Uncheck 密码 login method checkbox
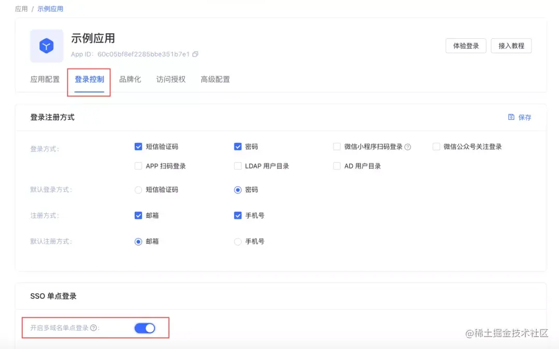This screenshot has width=559, height=349. coord(238,146)
